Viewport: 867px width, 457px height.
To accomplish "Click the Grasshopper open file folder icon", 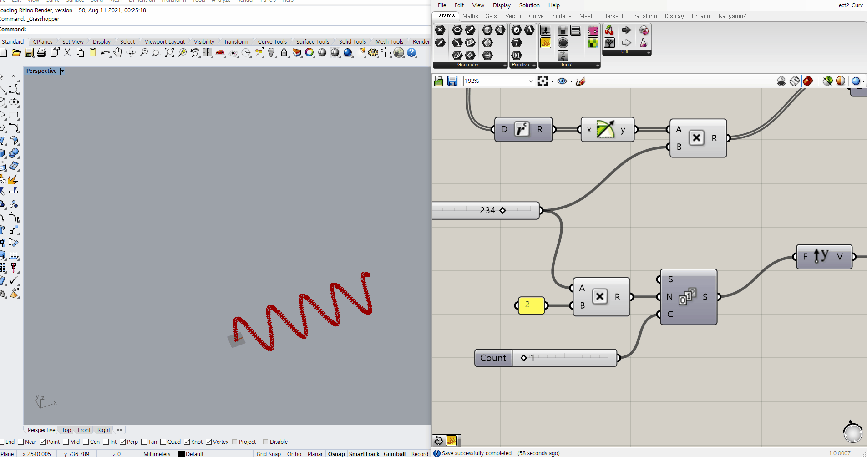I will point(439,81).
